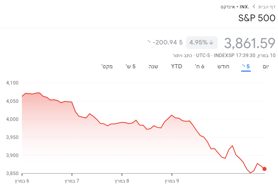Click the 4.95% change badge

[x=201, y=42]
